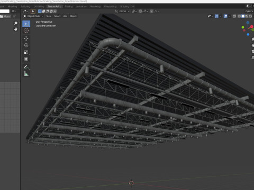254x190 pixels.
Task: Toggle camera view icon at right edge
Action: pyautogui.click(x=252, y=51)
